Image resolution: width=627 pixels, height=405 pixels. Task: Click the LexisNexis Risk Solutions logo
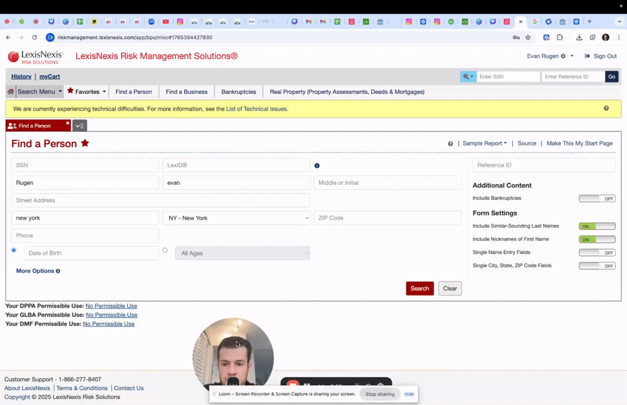34,56
